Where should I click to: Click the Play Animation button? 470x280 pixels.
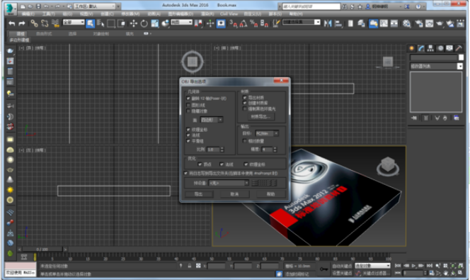[414, 266]
